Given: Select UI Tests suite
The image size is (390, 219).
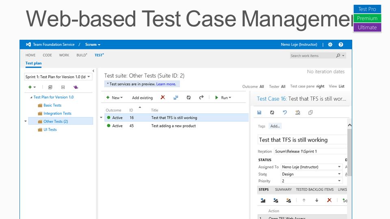Looking at the screenshot, I should pyautogui.click(x=50, y=130).
